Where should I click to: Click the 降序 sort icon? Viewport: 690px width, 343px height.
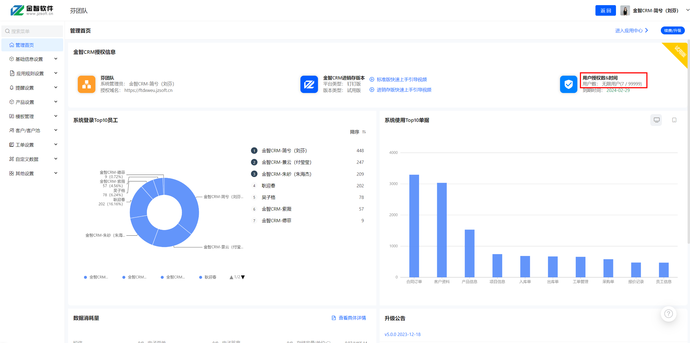point(364,132)
